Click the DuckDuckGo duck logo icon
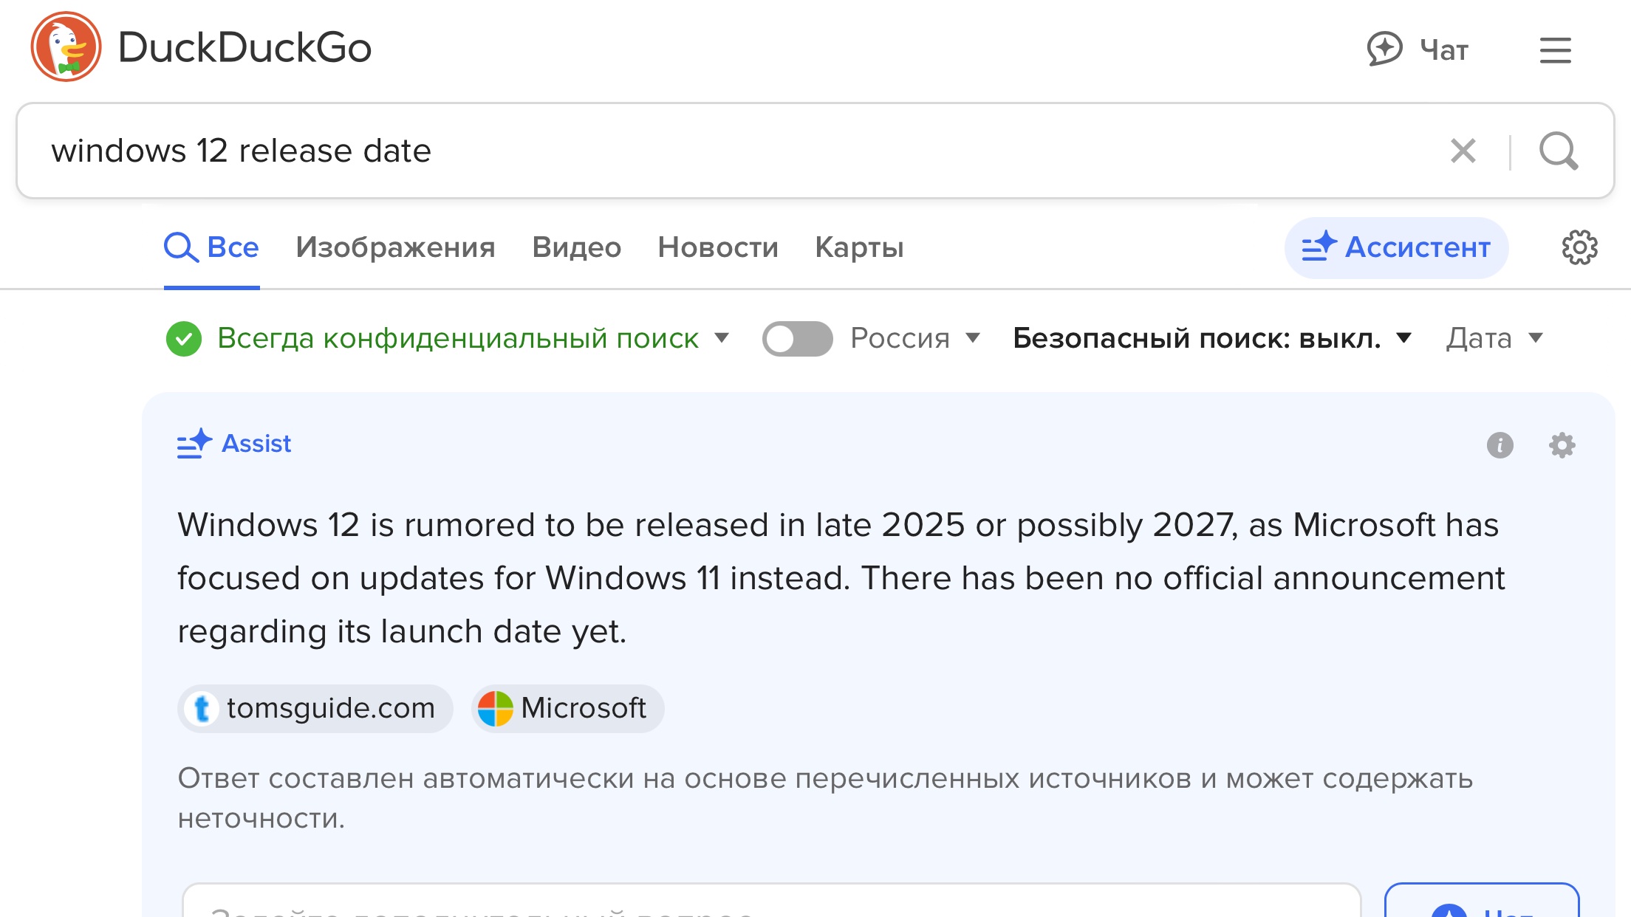Screen dimensions: 1631x917 point(66,47)
